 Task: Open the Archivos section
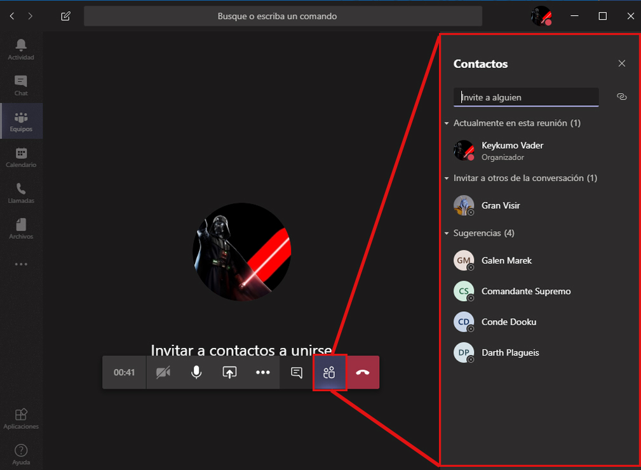[x=21, y=228]
